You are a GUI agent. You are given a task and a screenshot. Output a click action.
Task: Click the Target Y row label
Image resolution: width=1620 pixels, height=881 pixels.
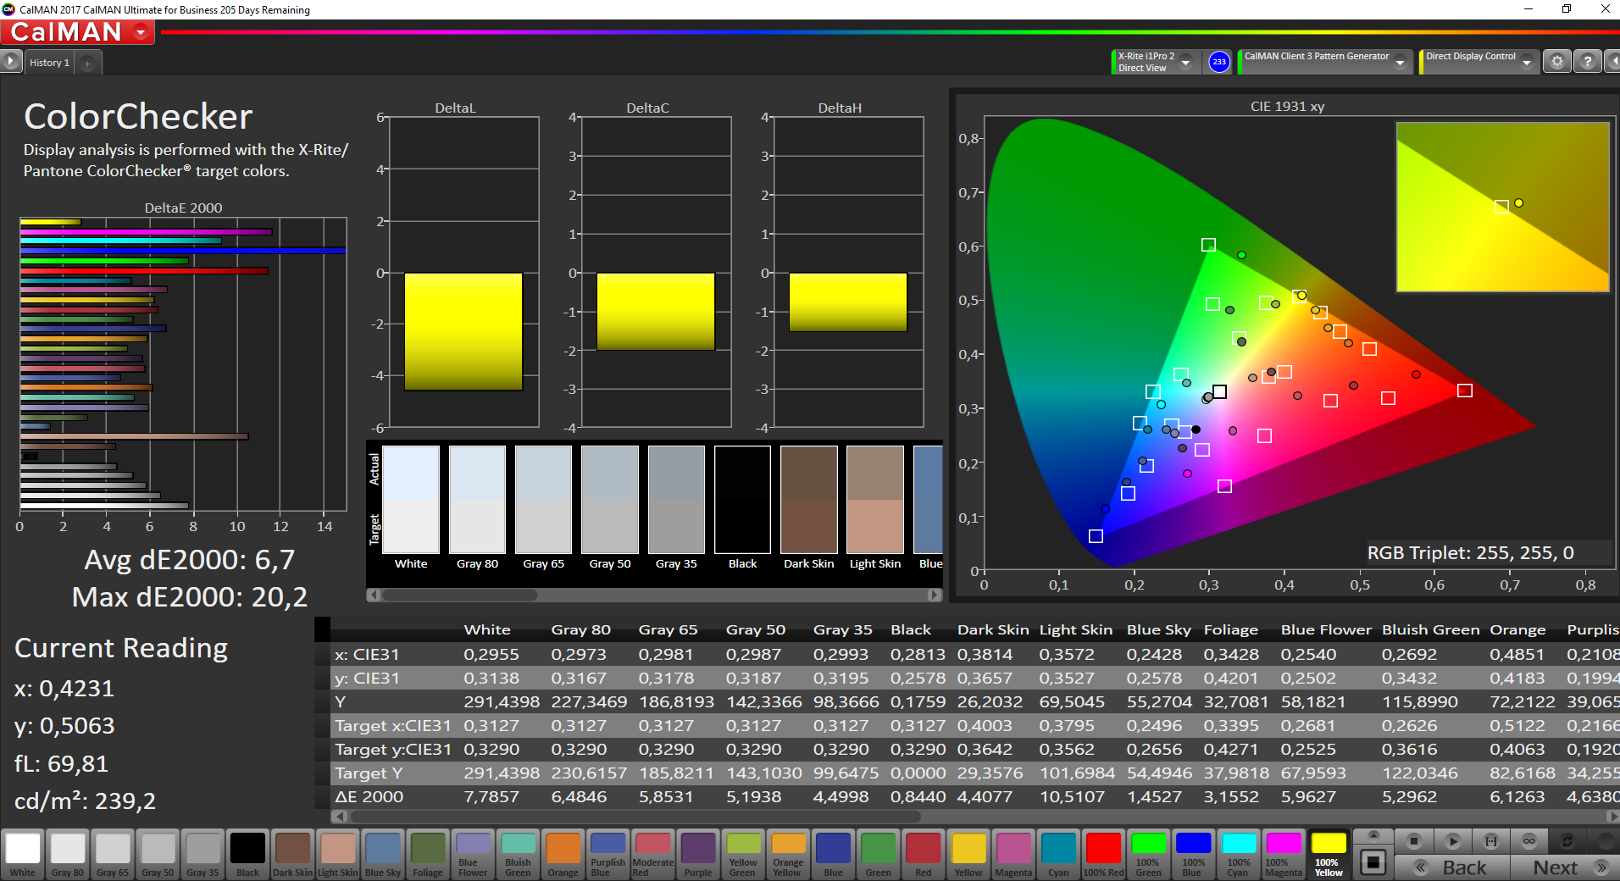coord(369,773)
